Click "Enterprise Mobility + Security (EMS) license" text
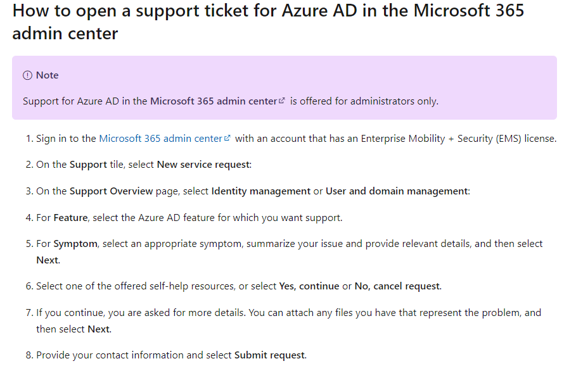This screenshot has height=373, width=576. pos(458,138)
